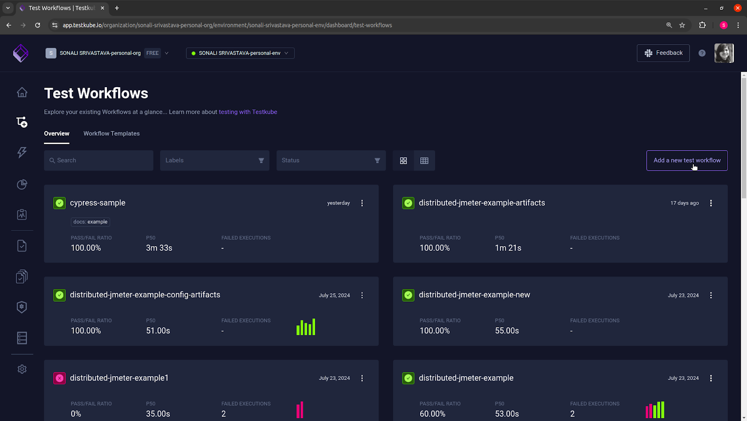Image resolution: width=747 pixels, height=421 pixels.
Task: Select the Test Workflows browser tab
Action: click(x=62, y=8)
